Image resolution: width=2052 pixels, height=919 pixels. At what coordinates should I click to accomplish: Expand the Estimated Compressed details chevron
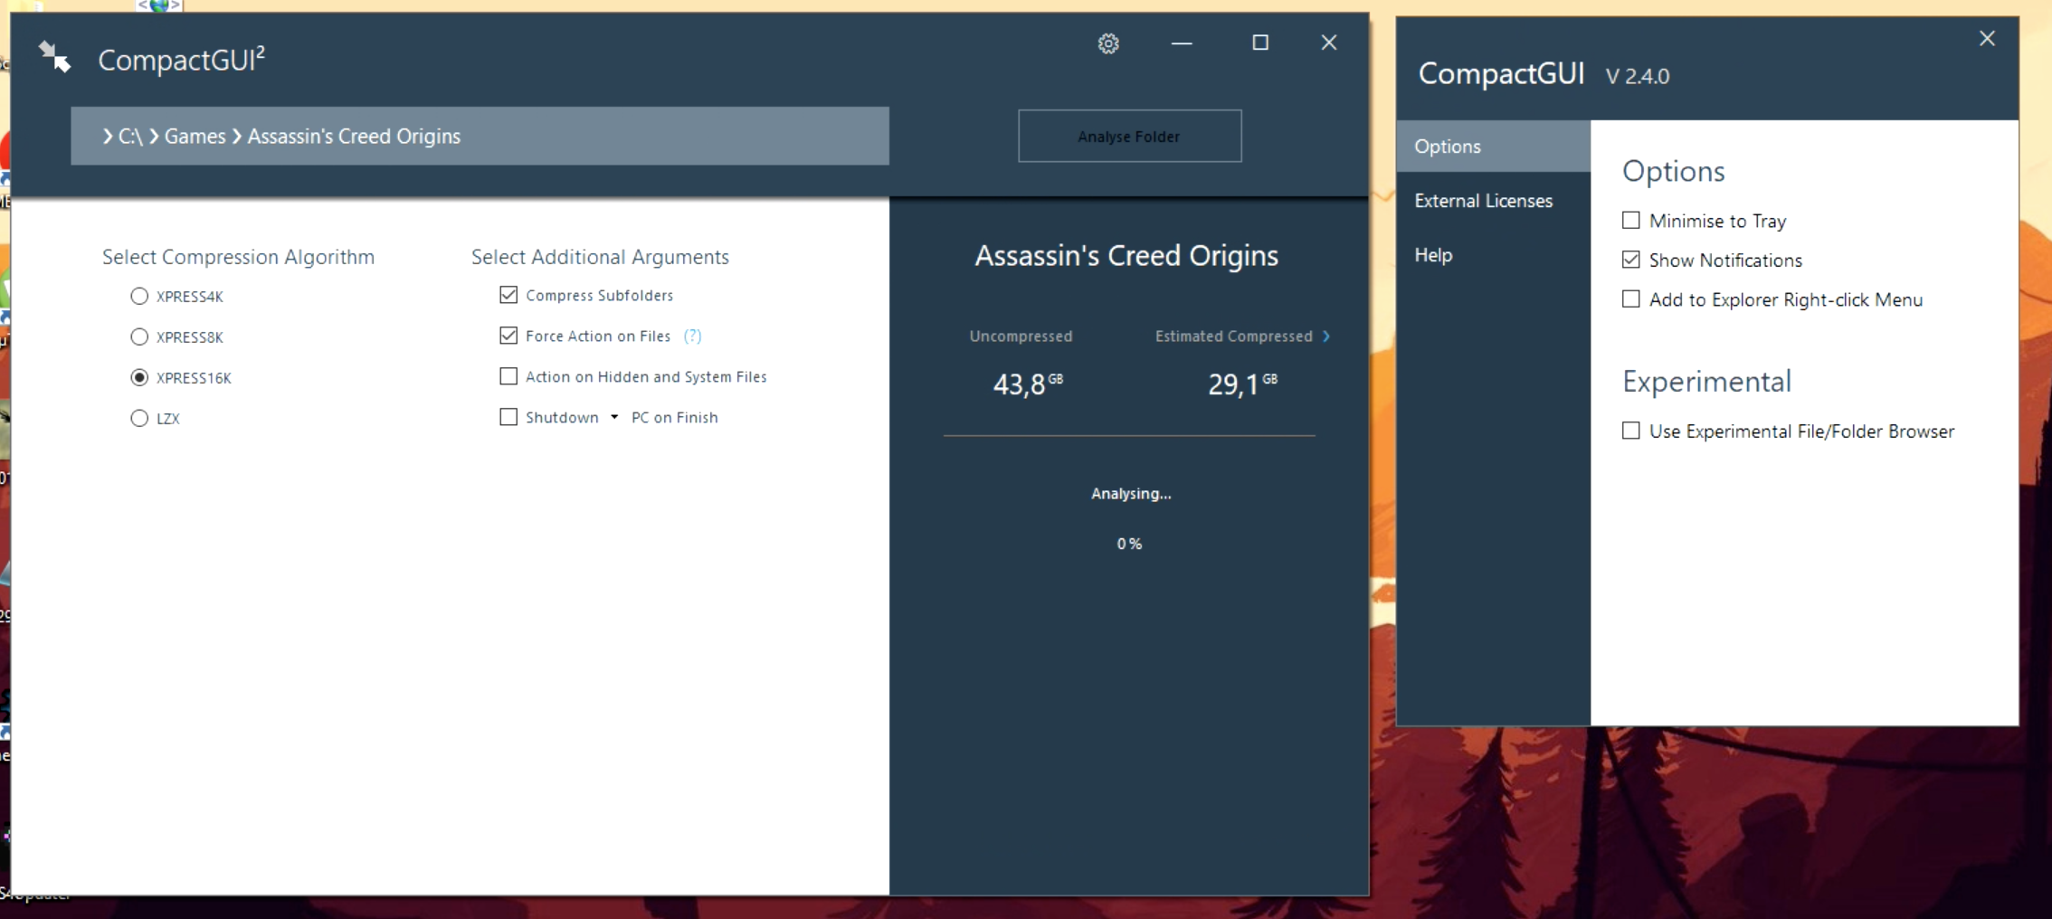click(x=1328, y=336)
